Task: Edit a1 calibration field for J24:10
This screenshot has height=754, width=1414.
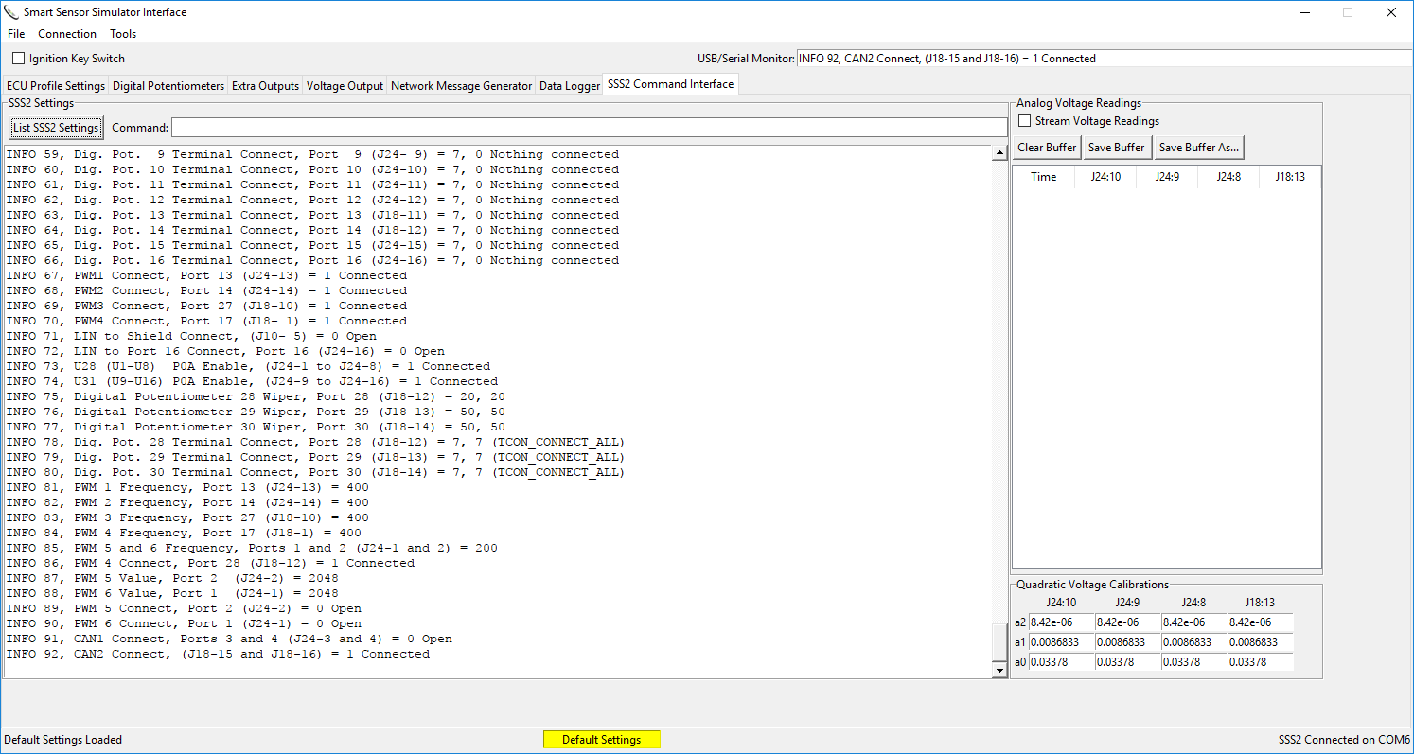Action: 1061,642
